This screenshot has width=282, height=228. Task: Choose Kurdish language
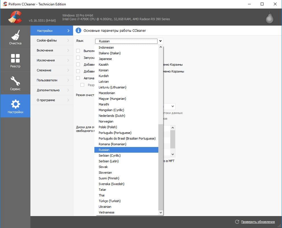click(126, 76)
